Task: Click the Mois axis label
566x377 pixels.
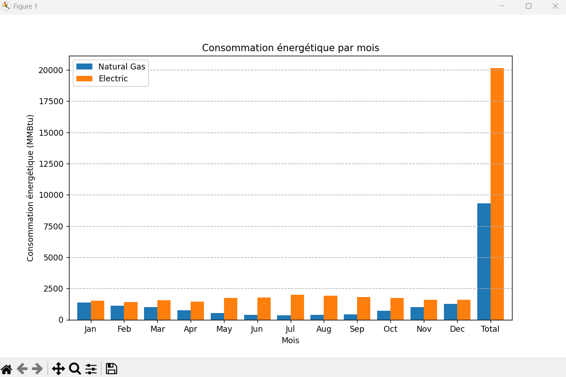Action: [290, 340]
